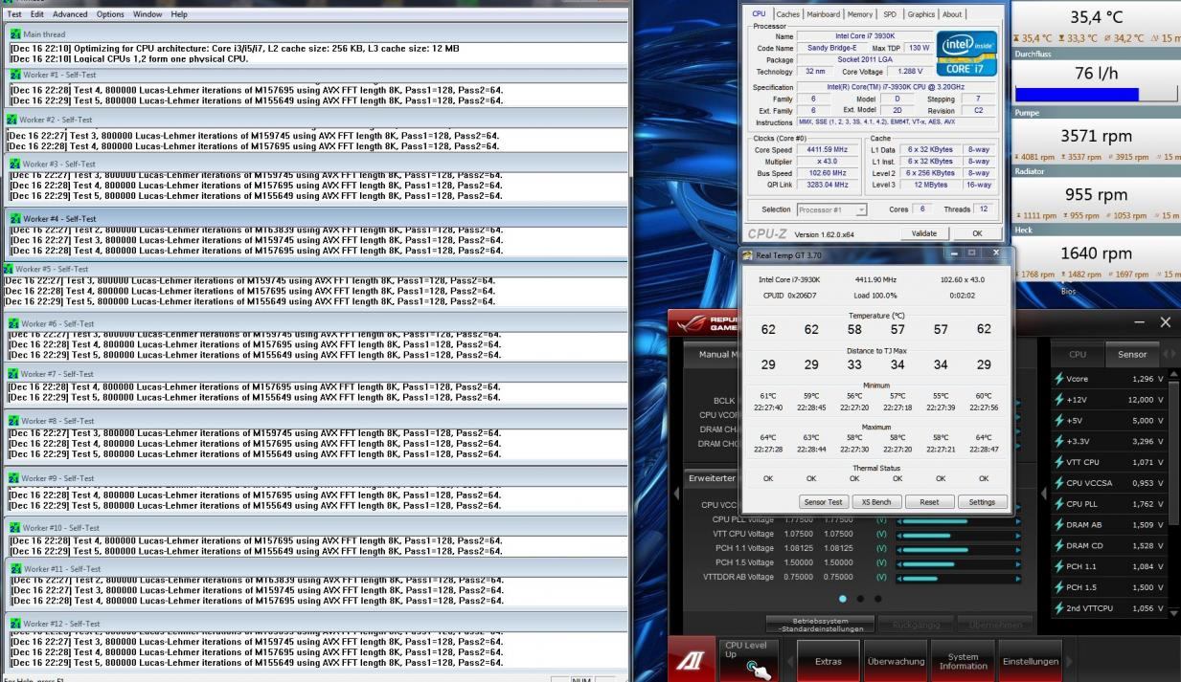Click the Worker #6 Self-Test window icon
1181x682 pixels.
15,324
